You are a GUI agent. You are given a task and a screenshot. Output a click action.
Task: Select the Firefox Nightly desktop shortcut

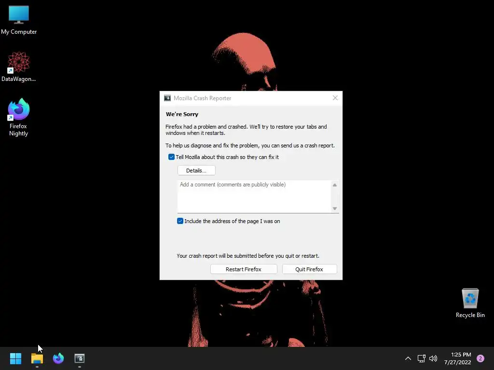pos(19,117)
